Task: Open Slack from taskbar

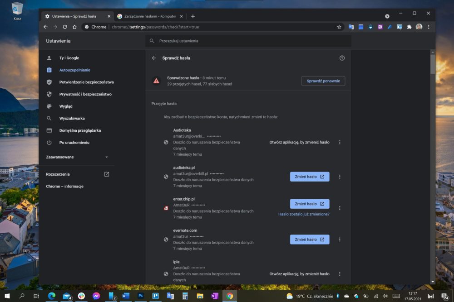Action: [81, 296]
